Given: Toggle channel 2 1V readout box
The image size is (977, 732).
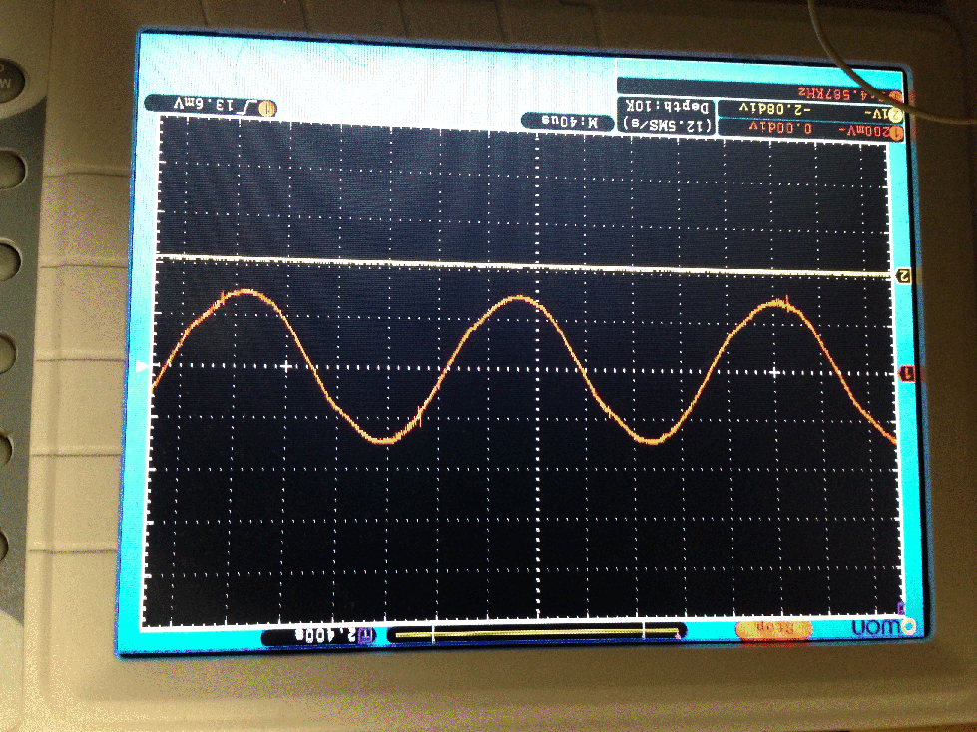Looking at the screenshot, I should click(810, 110).
